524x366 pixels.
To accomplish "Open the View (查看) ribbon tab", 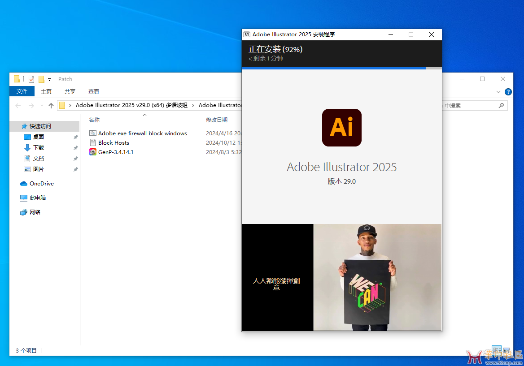I will [94, 91].
